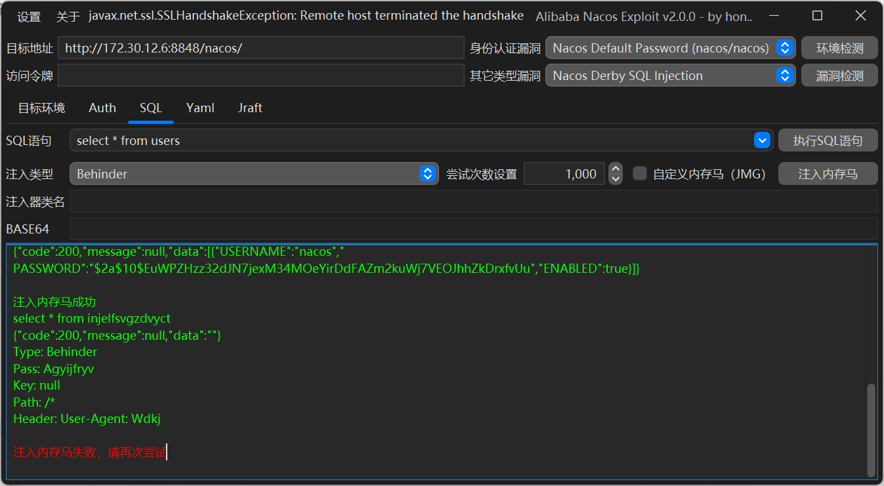Click the 注入内存马 button
The width and height of the screenshot is (884, 486).
pos(828,174)
